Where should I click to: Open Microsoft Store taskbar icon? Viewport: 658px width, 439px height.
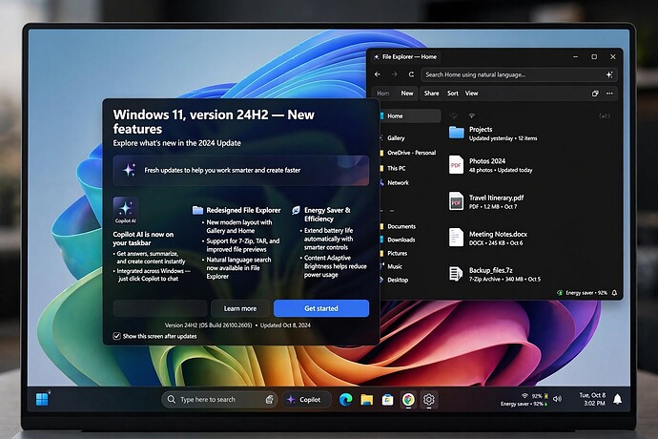point(387,399)
